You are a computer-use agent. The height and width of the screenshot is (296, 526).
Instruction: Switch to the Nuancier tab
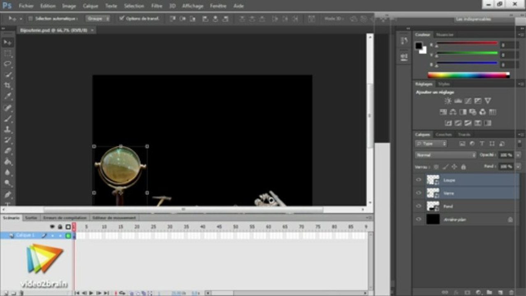click(x=445, y=35)
